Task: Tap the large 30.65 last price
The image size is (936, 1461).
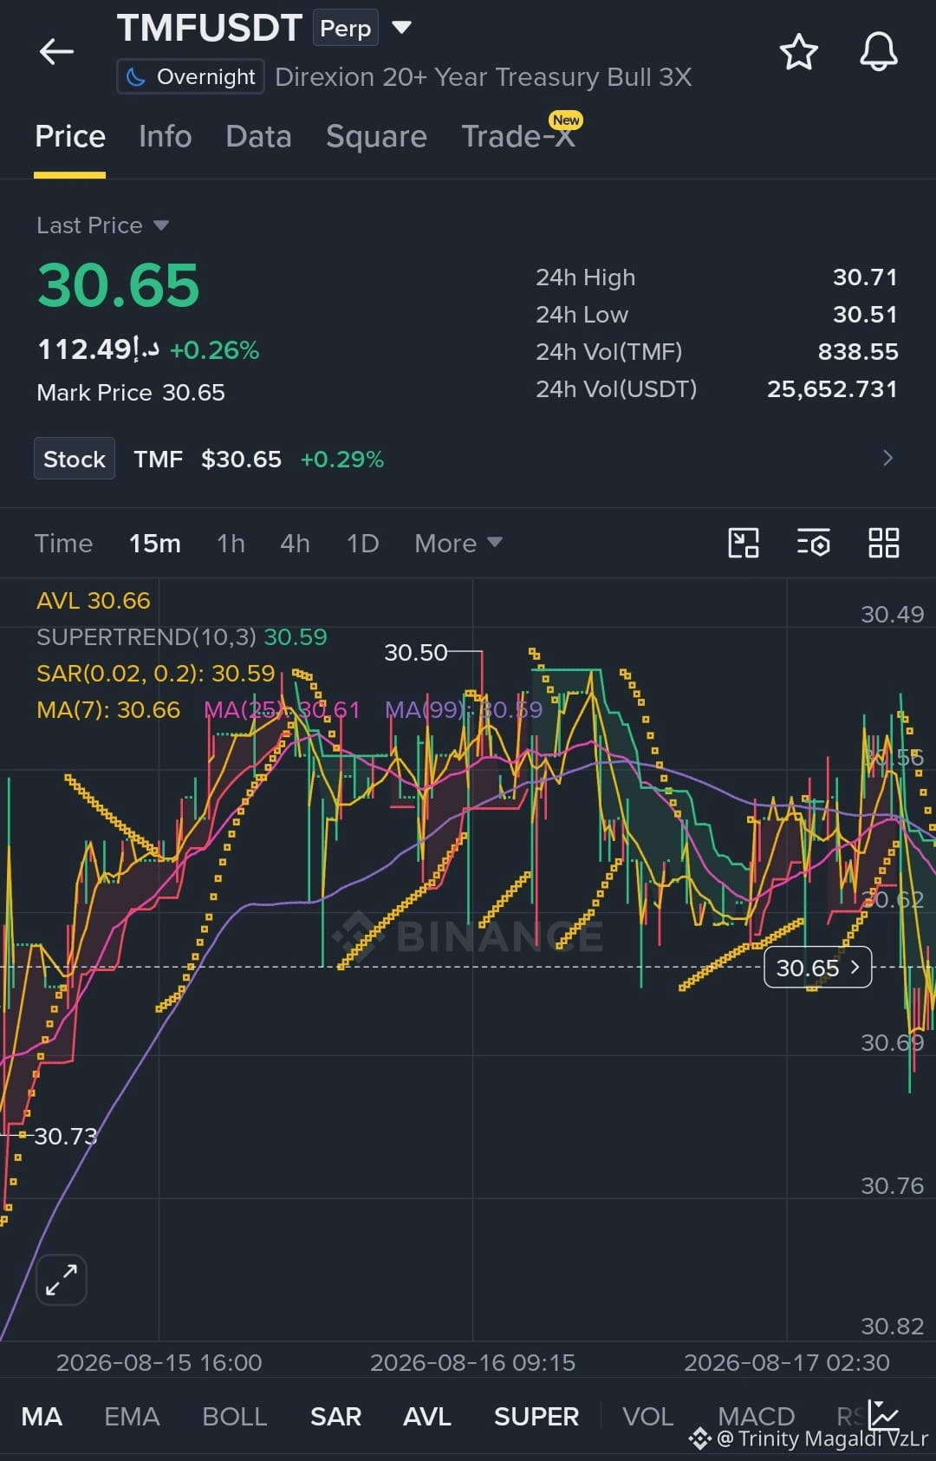Action: click(x=119, y=286)
